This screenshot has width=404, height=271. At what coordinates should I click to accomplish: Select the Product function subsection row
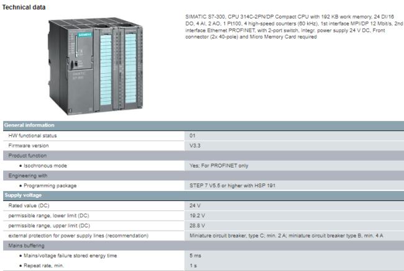coord(29,156)
